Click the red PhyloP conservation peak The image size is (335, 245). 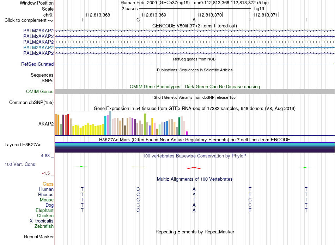coord(194,168)
